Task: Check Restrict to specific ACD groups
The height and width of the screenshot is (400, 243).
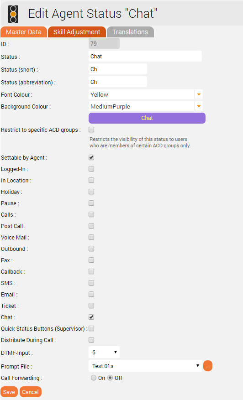Action: point(91,130)
